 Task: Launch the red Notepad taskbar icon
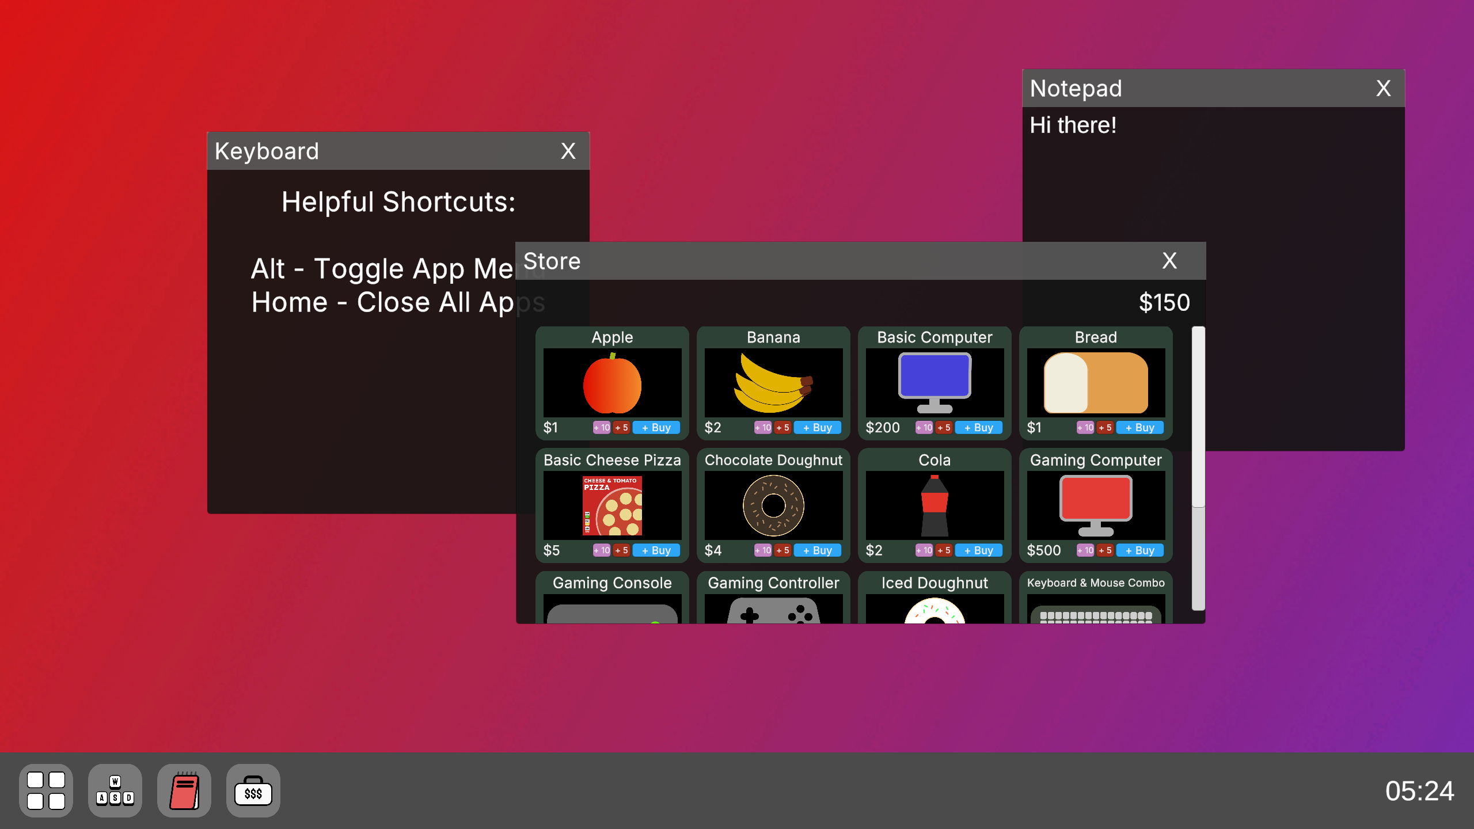(184, 790)
